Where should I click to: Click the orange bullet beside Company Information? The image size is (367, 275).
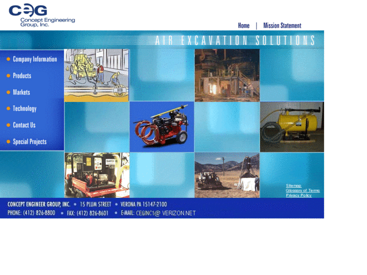tap(9, 59)
